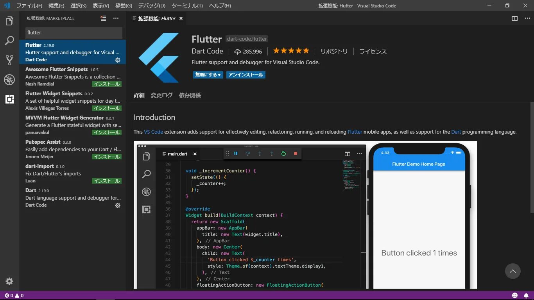Click the download count 285,996
Image resolution: width=534 pixels, height=300 pixels.
[x=248, y=52]
